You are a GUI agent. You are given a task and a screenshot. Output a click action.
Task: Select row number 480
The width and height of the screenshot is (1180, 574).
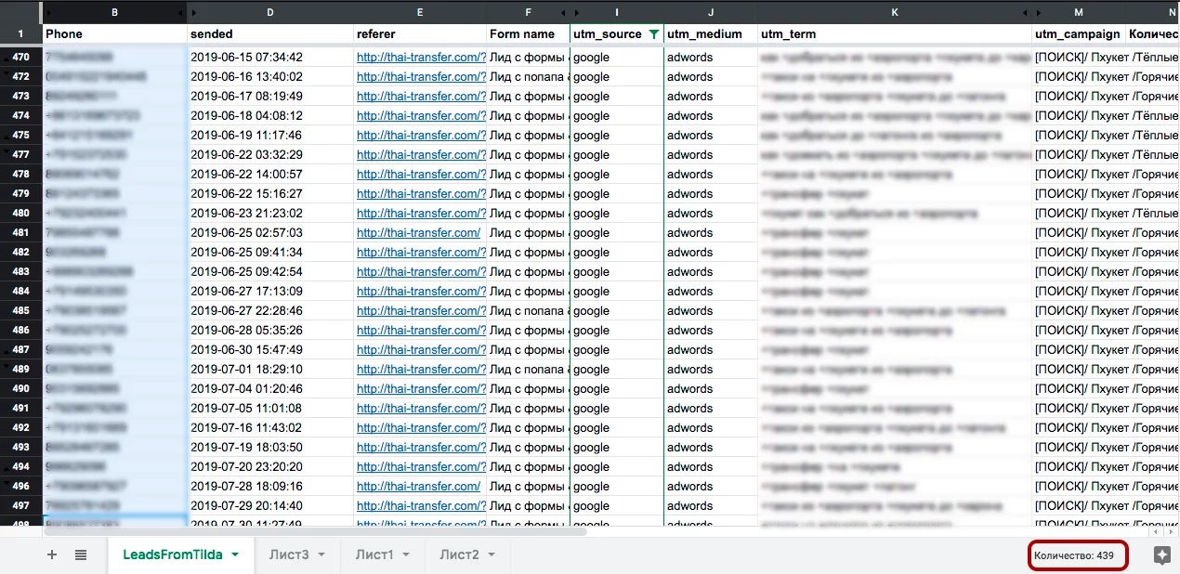coord(21,213)
